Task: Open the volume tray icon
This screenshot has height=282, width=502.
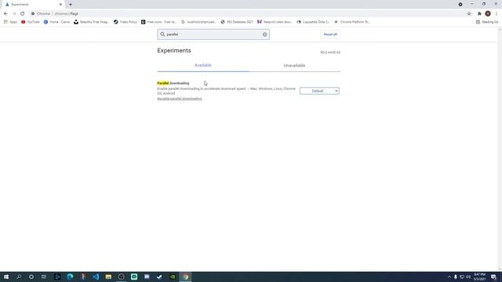Action: pyautogui.click(x=468, y=277)
